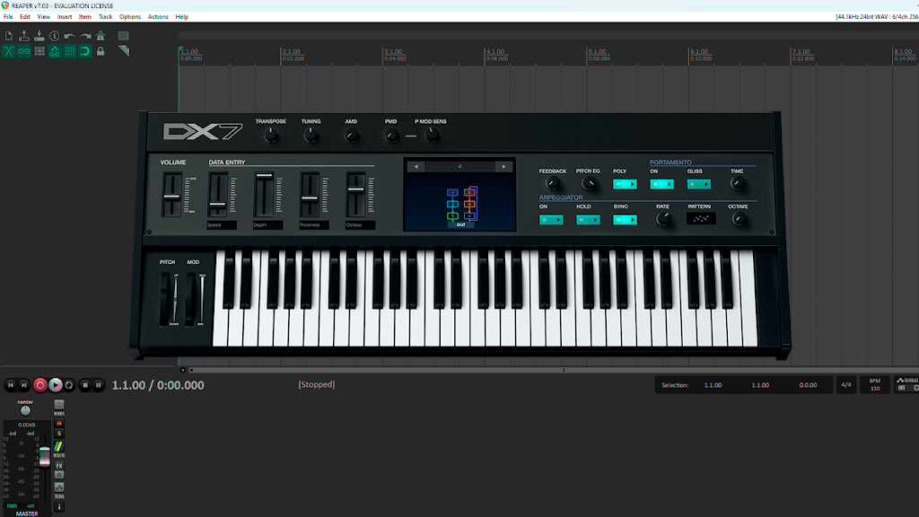Click the Open project icon in the toolbar
The width and height of the screenshot is (919, 517).
(24, 36)
